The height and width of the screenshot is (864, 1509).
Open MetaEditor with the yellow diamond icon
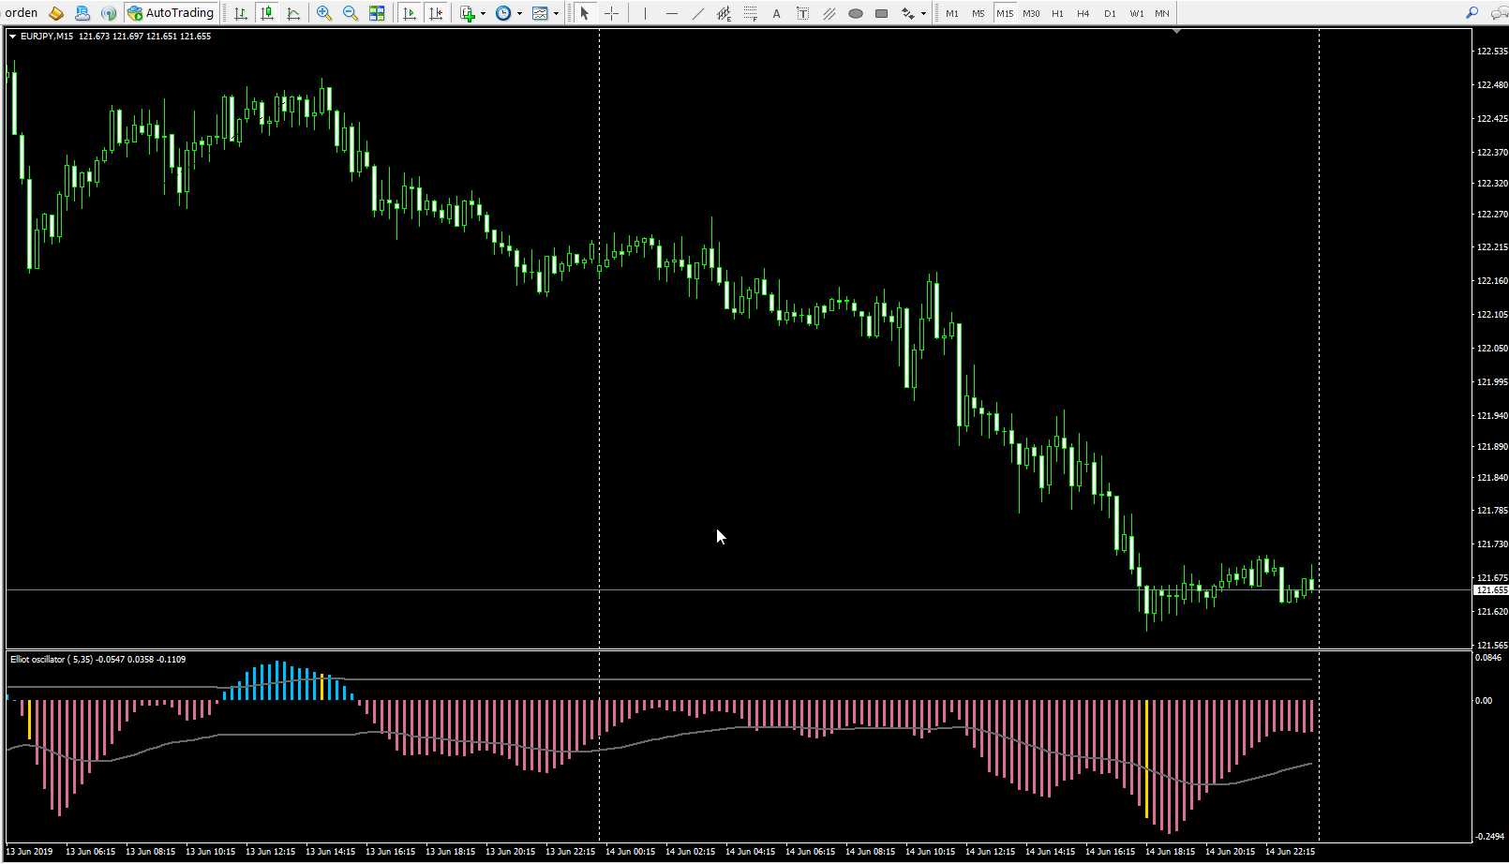56,13
